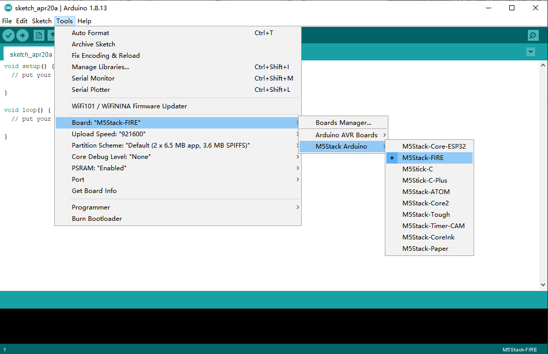Expand the Partition Scheme submenu

pos(178,145)
